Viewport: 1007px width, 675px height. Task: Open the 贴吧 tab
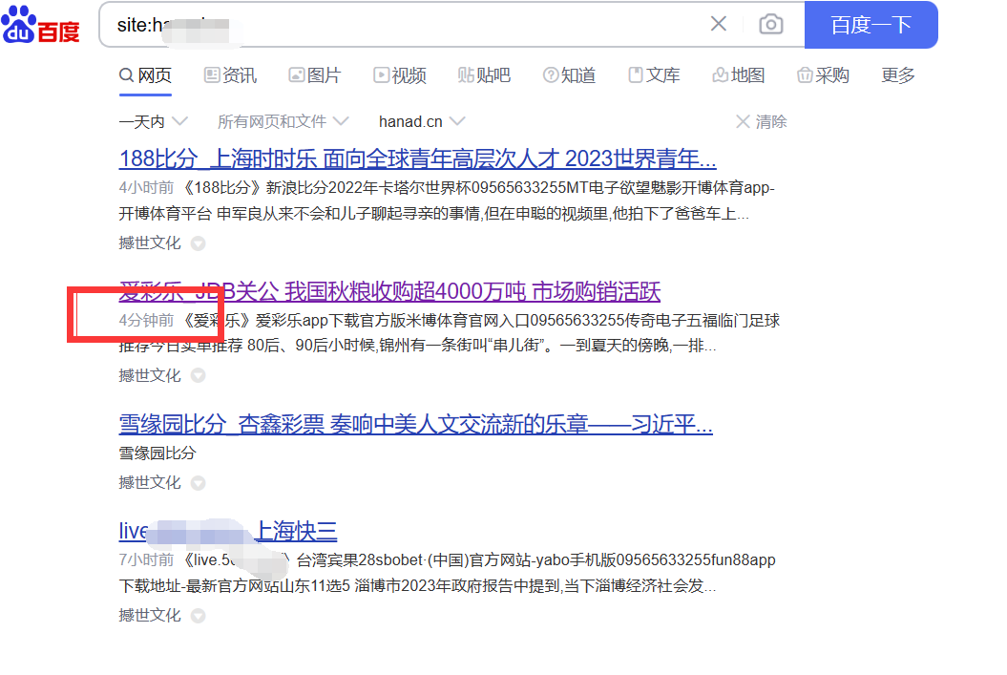[484, 75]
